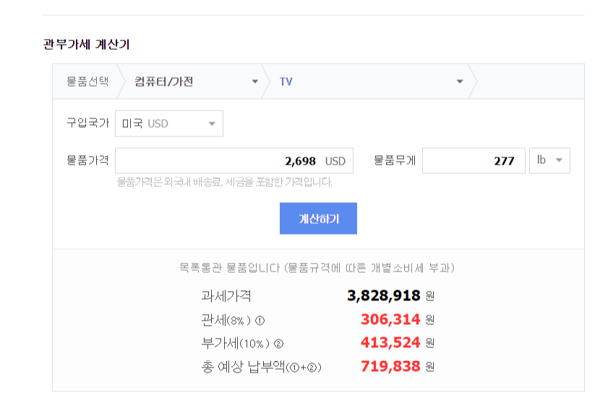Click the arrow beside the TV selection
The image size is (600, 400).
460,82
